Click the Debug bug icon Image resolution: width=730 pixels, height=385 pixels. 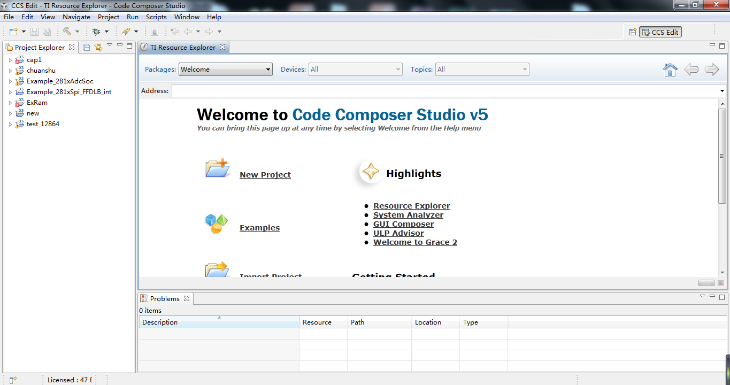click(96, 32)
